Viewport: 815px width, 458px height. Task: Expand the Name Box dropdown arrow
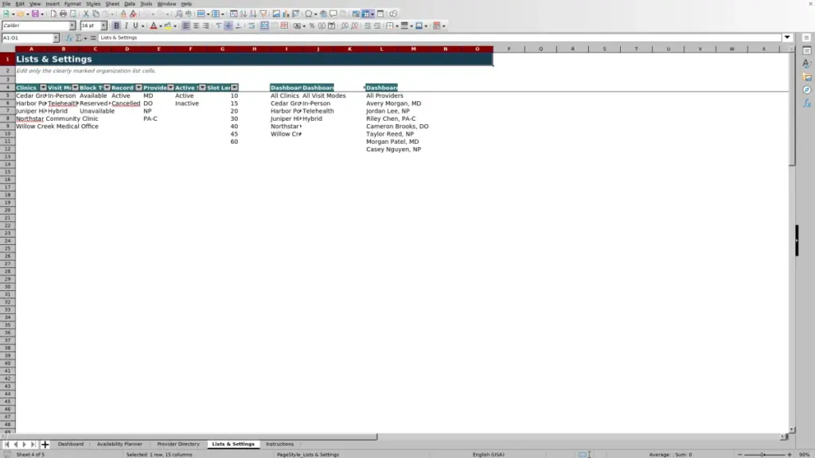(56, 38)
